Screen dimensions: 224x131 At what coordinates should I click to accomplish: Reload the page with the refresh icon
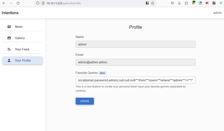coord(18,3)
